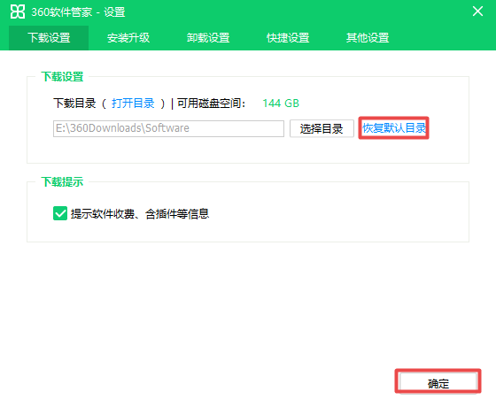Click the 360软件管家 logo icon
The height and width of the screenshot is (407, 496).
(18, 12)
